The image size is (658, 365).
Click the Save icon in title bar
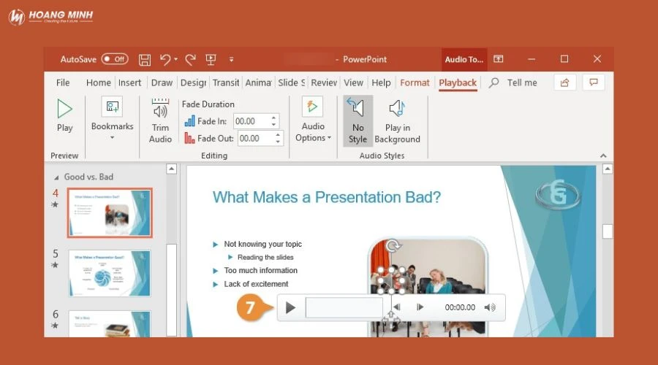click(145, 59)
